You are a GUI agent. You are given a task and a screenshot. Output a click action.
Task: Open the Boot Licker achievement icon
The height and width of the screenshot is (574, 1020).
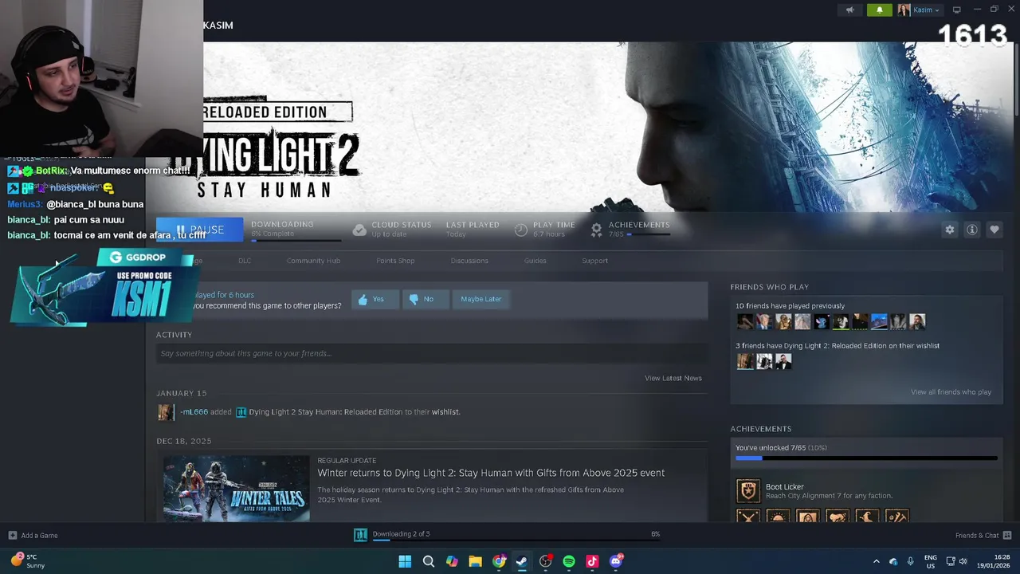tap(748, 490)
